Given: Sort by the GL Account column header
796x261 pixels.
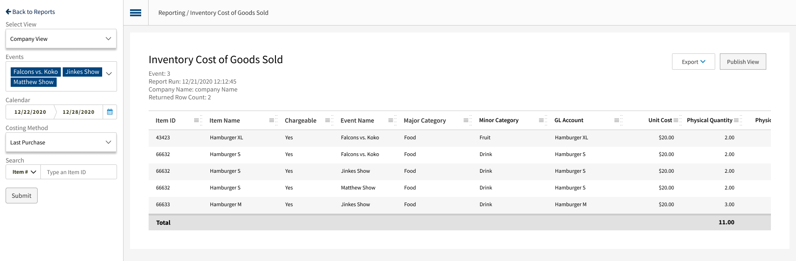Looking at the screenshot, I should pos(569,120).
